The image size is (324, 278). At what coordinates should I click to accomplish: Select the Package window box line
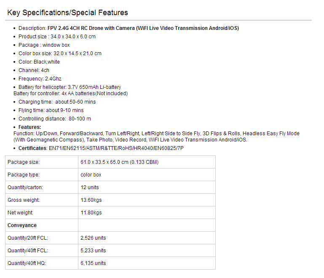tap(44, 45)
